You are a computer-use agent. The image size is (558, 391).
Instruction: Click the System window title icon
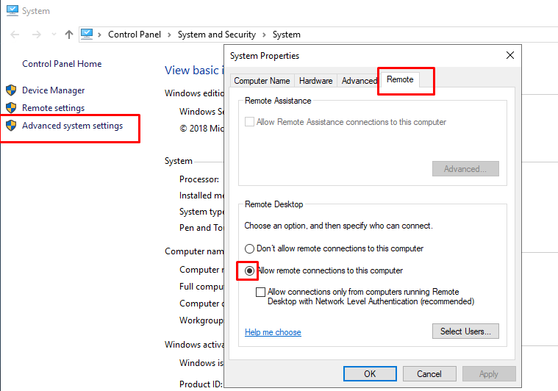tap(12, 10)
